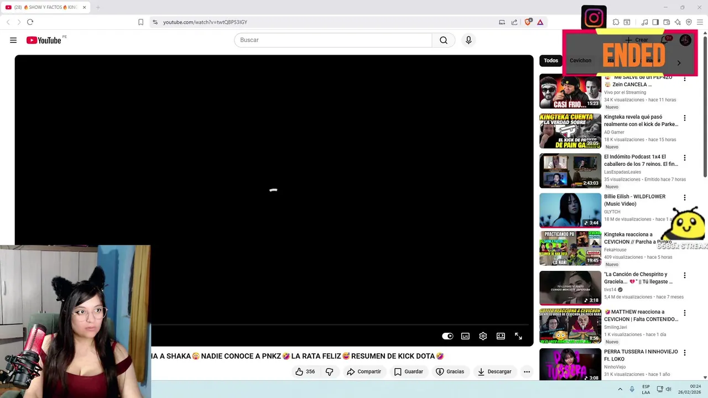Open options for La Canción de Chespirito video

pyautogui.click(x=684, y=275)
